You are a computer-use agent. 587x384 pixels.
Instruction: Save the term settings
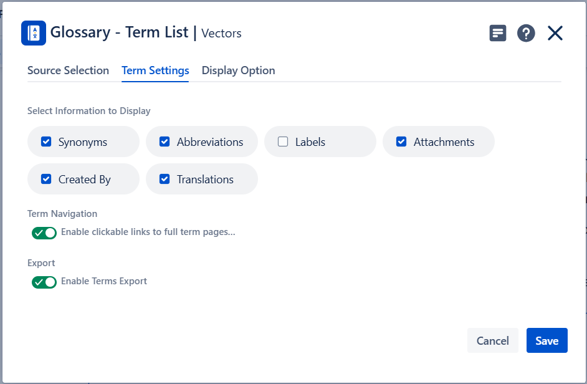tap(546, 340)
